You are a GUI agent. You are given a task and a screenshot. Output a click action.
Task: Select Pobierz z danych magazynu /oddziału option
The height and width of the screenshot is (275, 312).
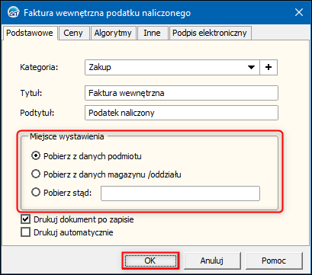[106, 174]
